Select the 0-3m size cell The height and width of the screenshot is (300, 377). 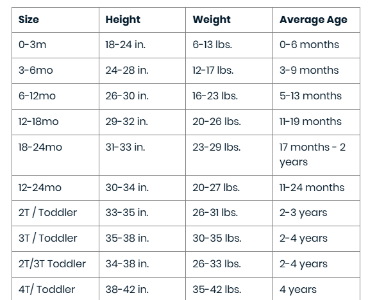[x=55, y=45]
